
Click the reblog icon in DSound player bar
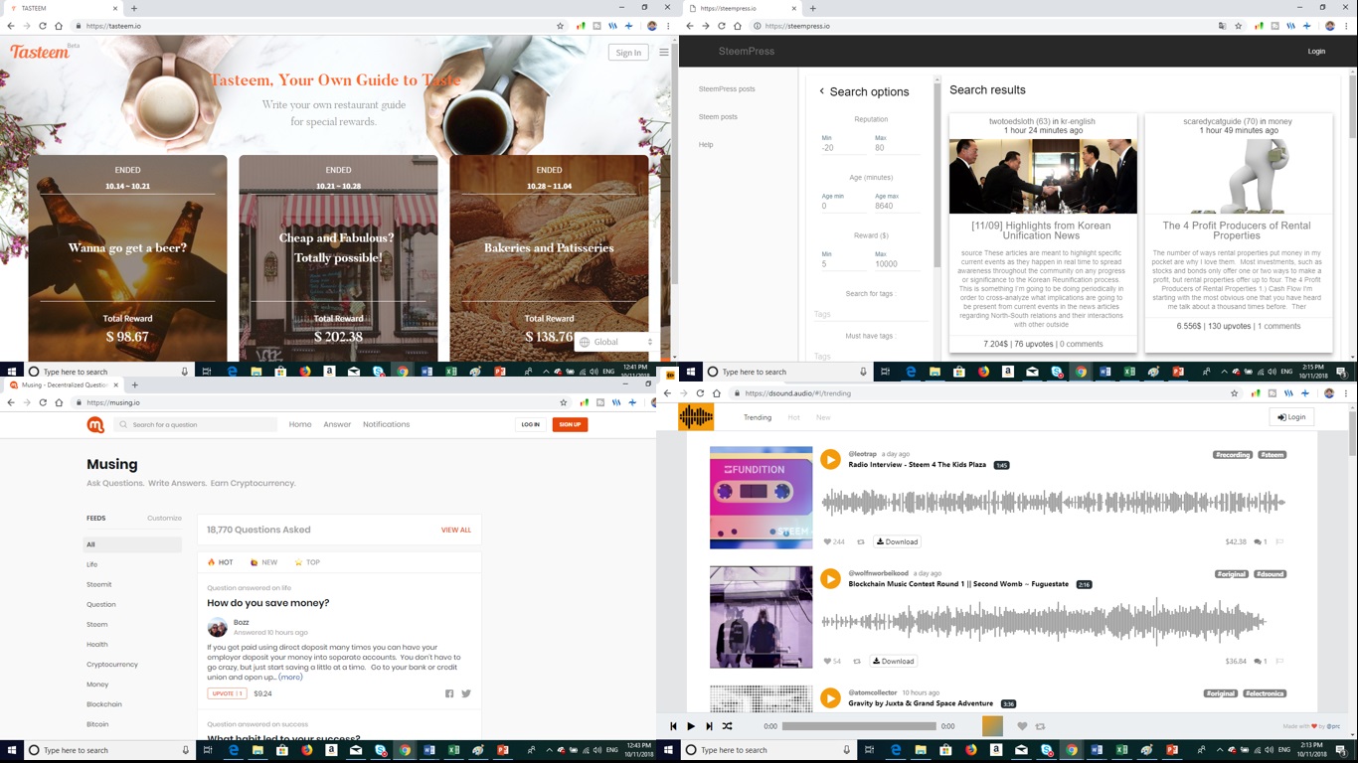coord(1040,726)
